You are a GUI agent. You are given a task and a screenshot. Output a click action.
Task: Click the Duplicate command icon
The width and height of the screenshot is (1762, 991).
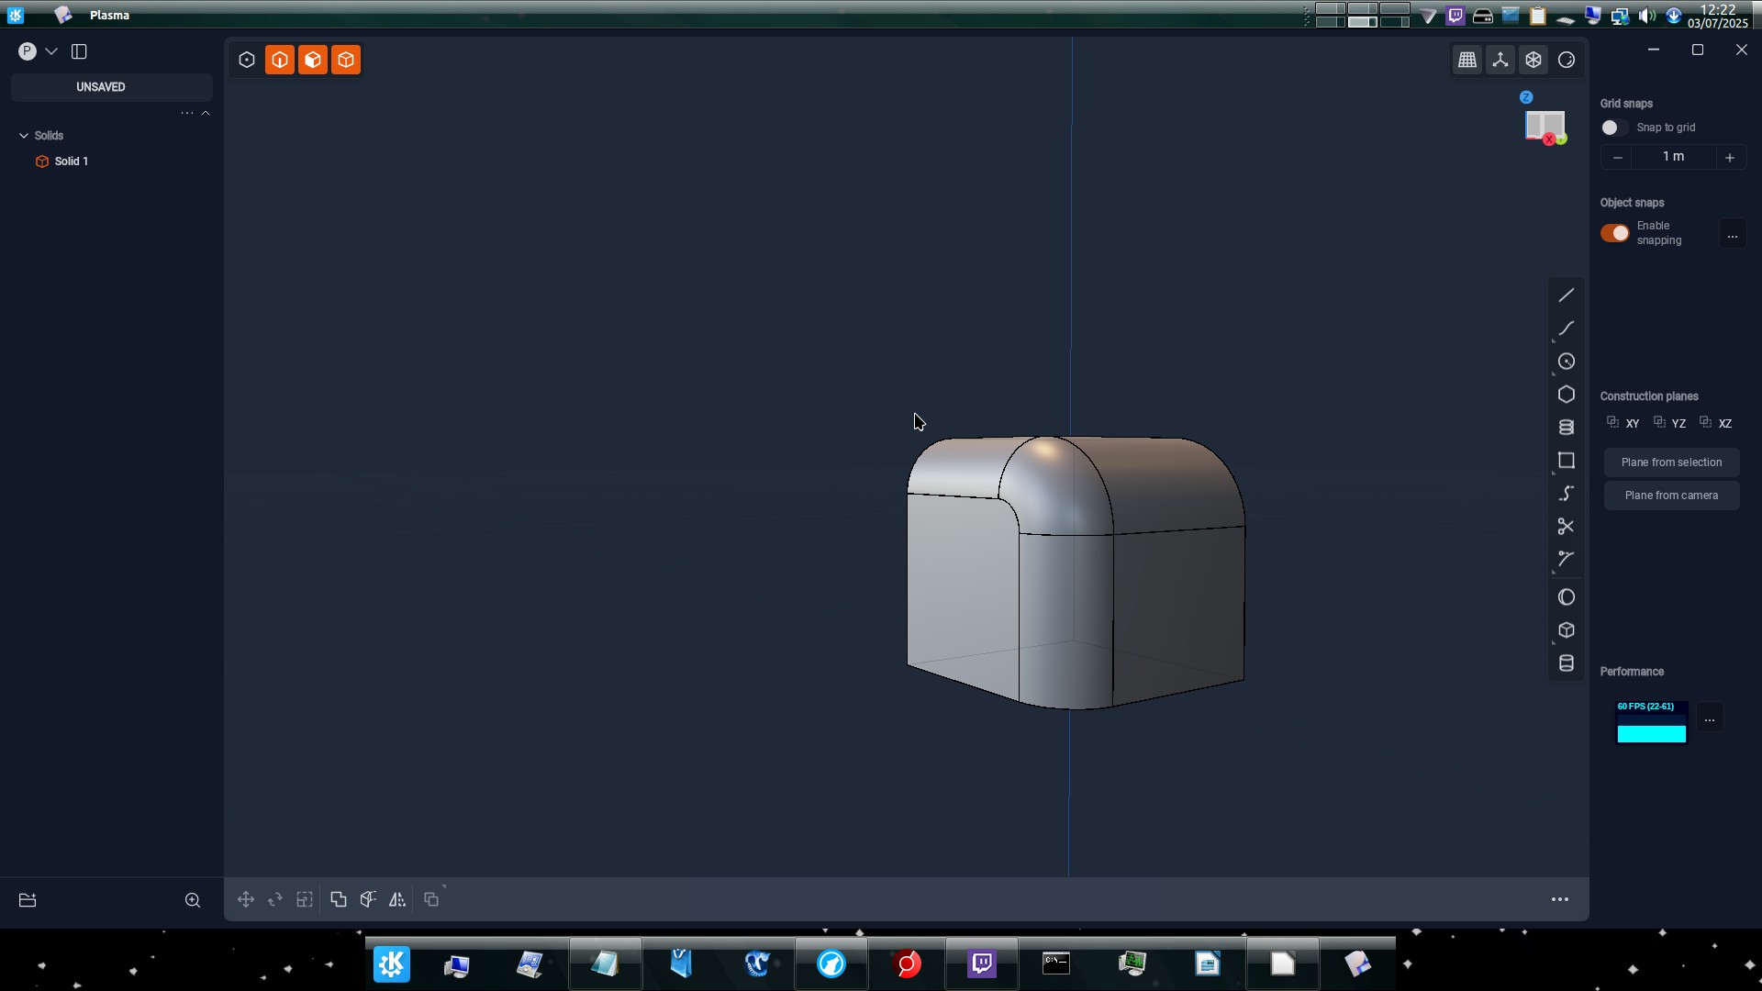339,899
